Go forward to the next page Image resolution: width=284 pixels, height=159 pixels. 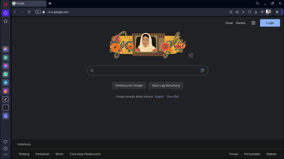22,12
